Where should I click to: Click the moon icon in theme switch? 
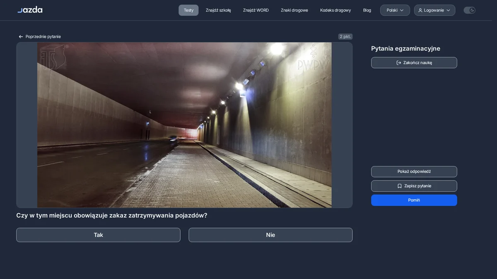click(472, 10)
